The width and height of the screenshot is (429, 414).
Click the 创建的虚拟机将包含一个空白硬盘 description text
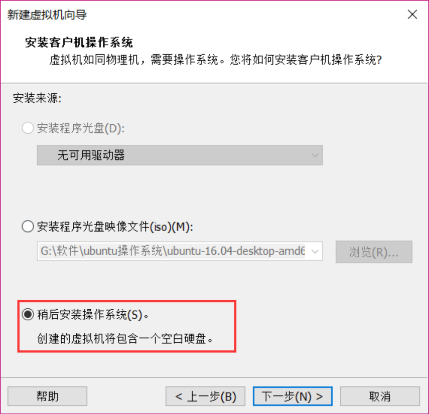125,339
